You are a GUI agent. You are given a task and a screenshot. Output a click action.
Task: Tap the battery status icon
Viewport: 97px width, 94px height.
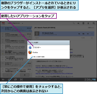95,80
